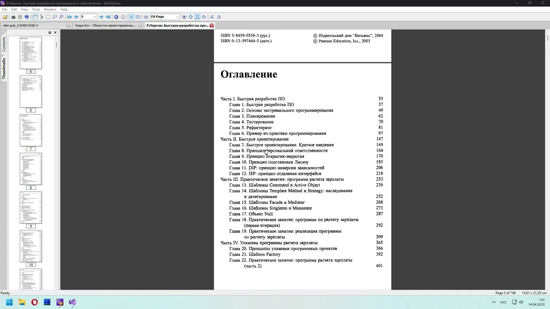
Task: Select the zoom-to-rectangle tool
Action: pos(61,17)
